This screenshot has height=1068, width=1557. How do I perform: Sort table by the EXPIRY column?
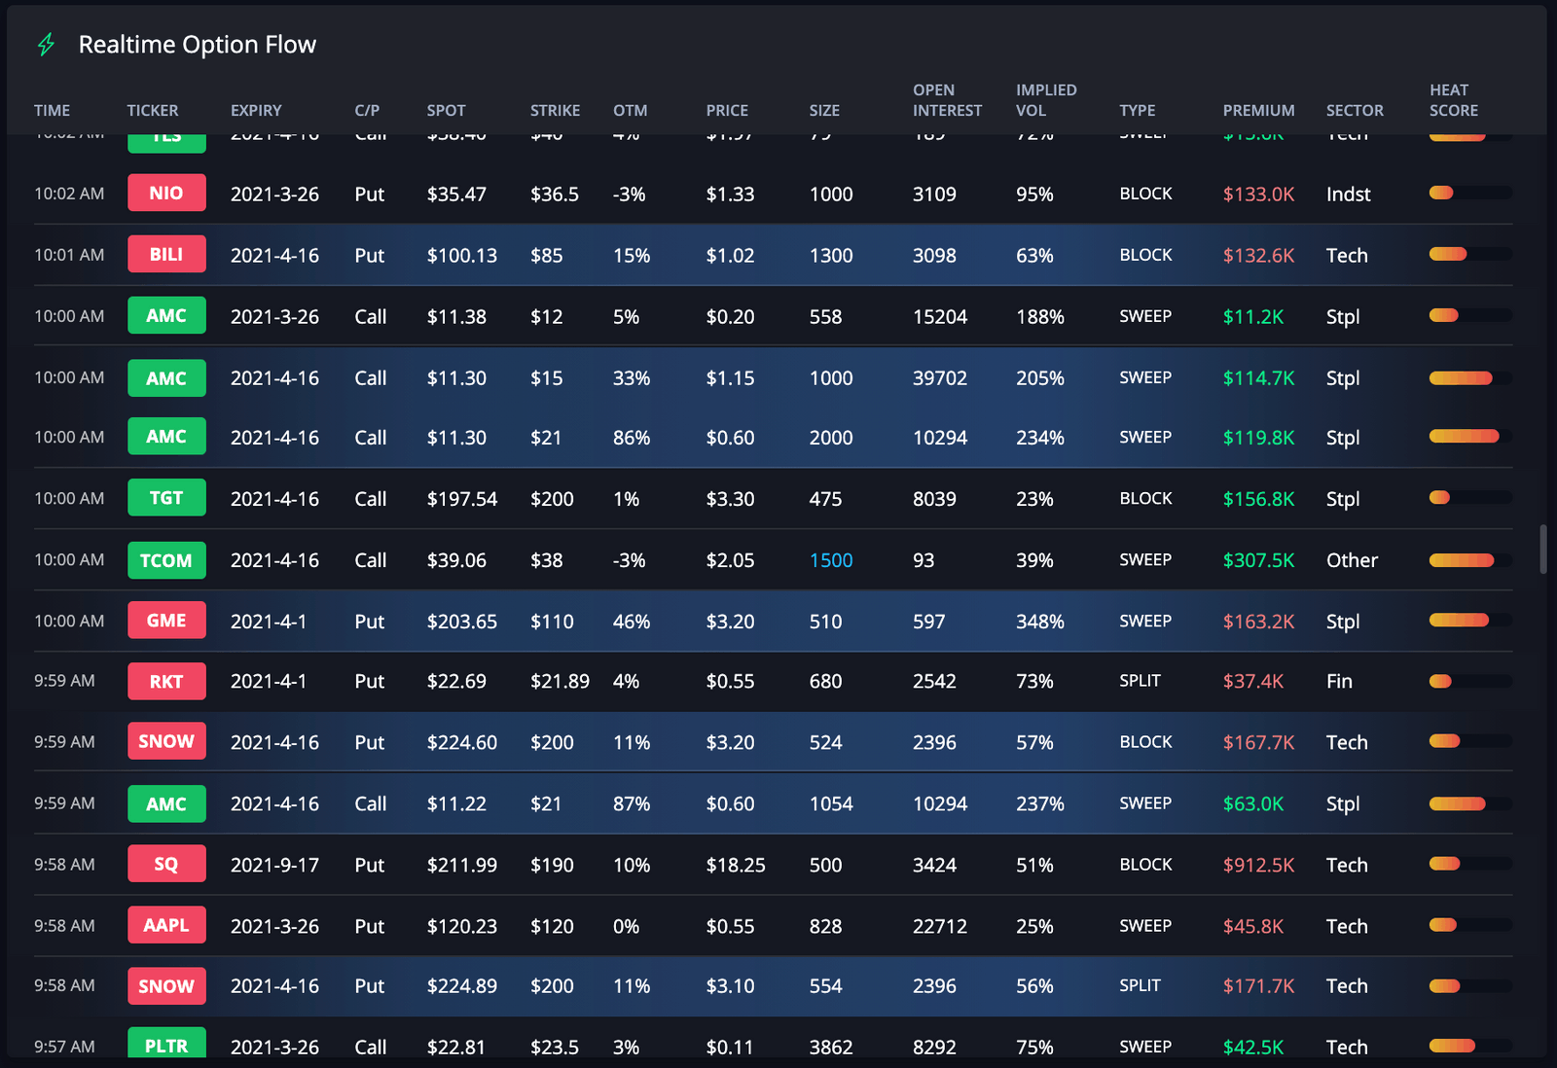pyautogui.click(x=255, y=110)
